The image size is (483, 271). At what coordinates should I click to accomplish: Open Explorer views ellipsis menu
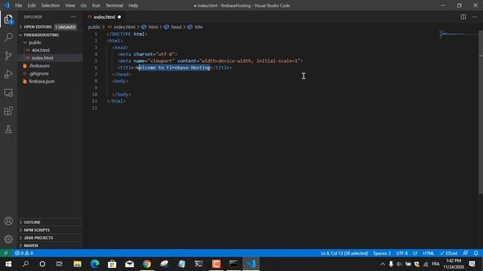coord(73,17)
